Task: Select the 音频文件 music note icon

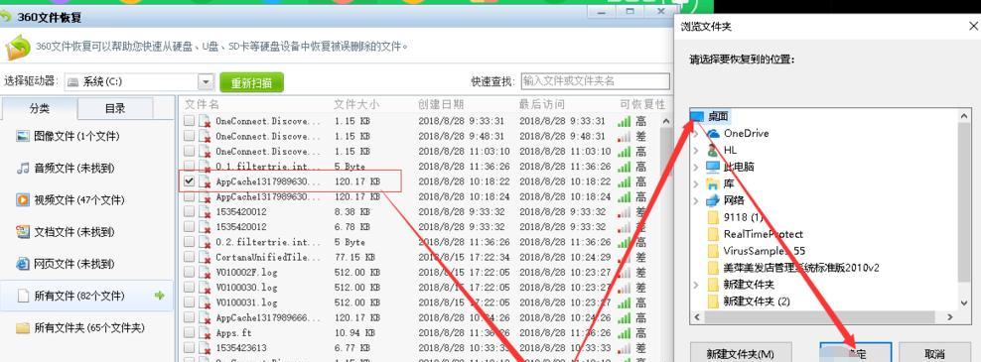Action: pyautogui.click(x=23, y=169)
